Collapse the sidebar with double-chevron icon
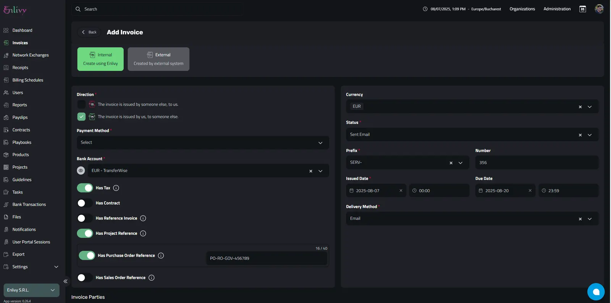611x303 pixels. click(x=65, y=281)
